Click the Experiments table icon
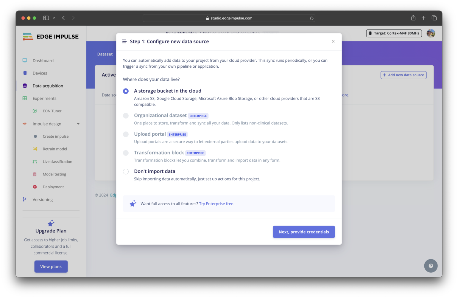Screen dimensions: 458x298 pyautogui.click(x=25, y=98)
